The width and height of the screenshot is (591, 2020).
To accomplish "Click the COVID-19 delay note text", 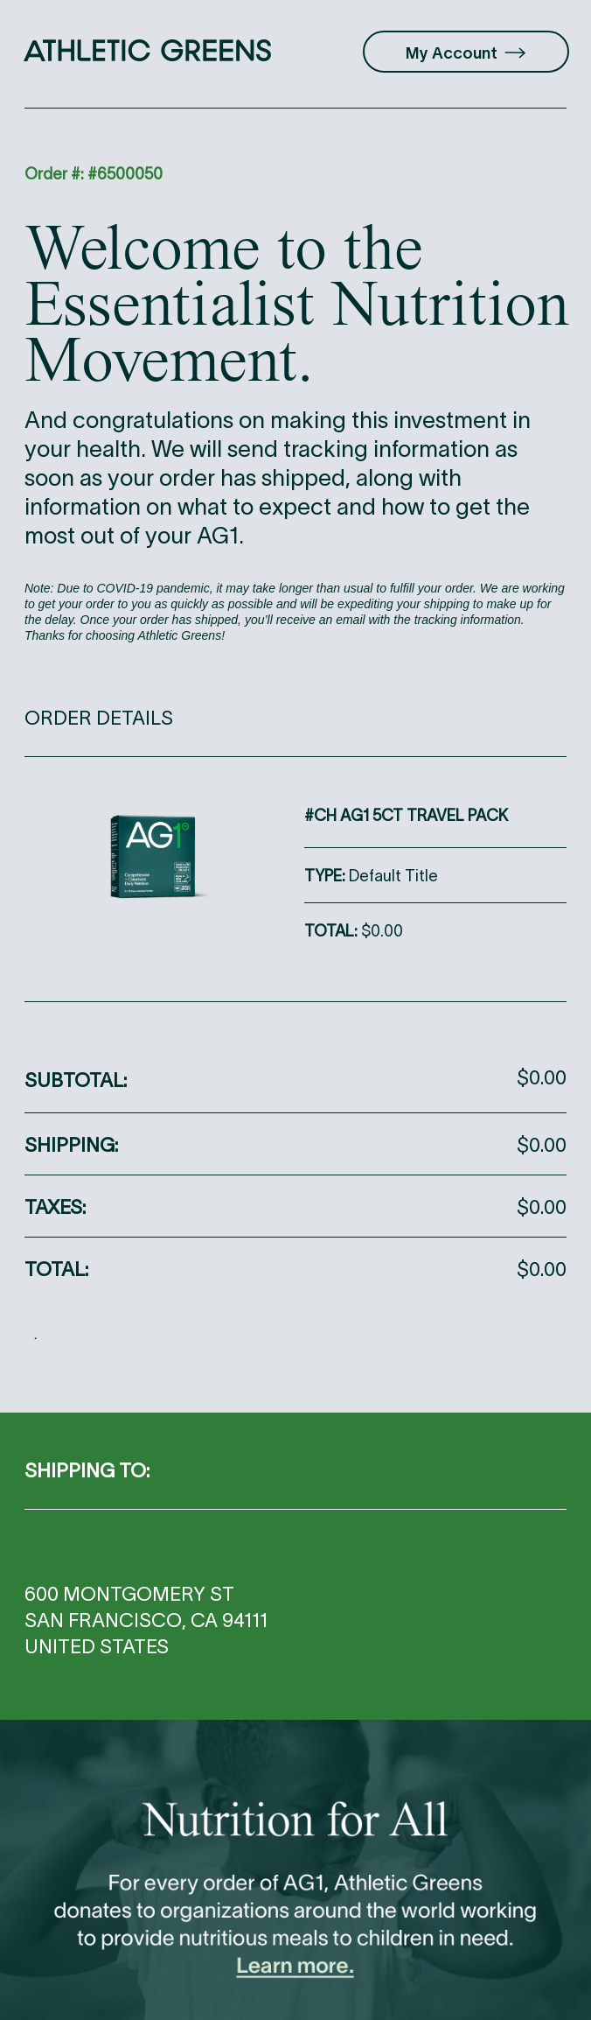I will pyautogui.click(x=295, y=612).
